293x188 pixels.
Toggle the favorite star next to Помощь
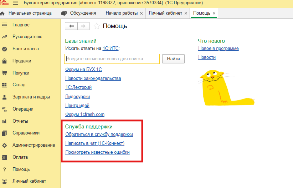point(96,26)
